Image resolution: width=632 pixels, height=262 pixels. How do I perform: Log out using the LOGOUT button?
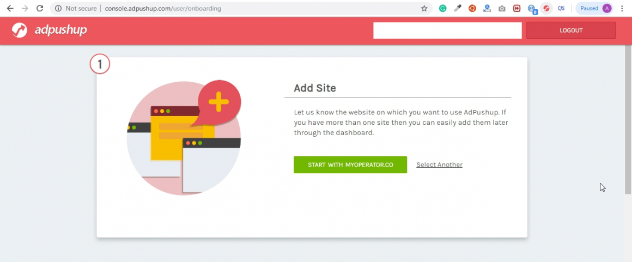(x=571, y=31)
